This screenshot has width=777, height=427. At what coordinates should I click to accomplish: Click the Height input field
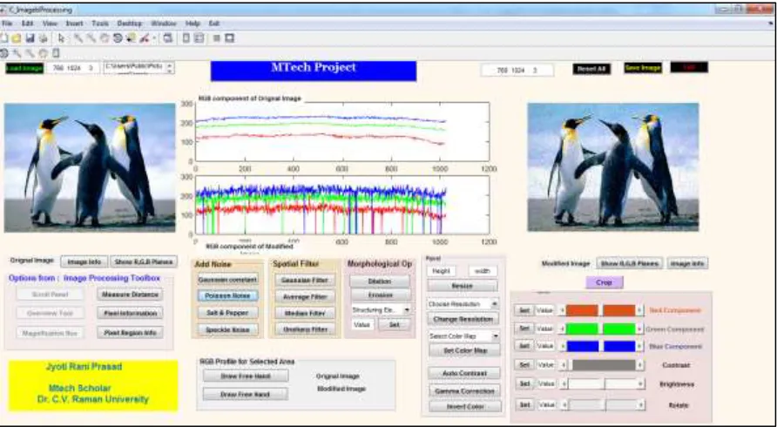point(441,271)
